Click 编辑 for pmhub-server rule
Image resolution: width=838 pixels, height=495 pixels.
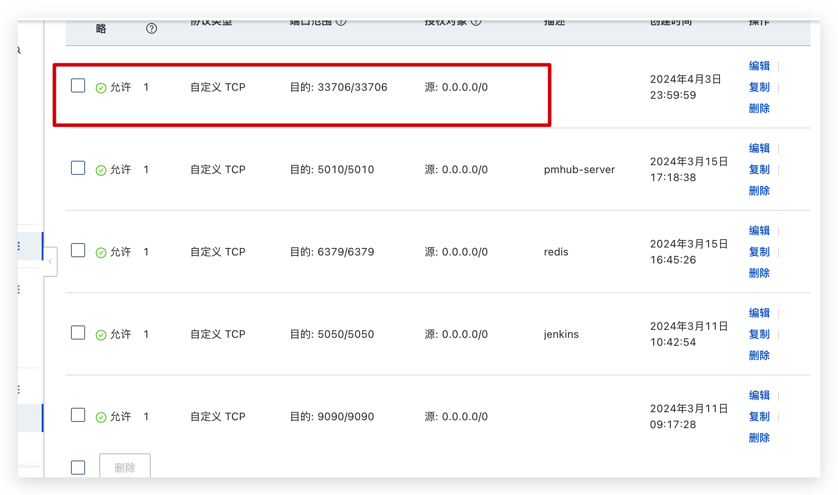coord(759,148)
